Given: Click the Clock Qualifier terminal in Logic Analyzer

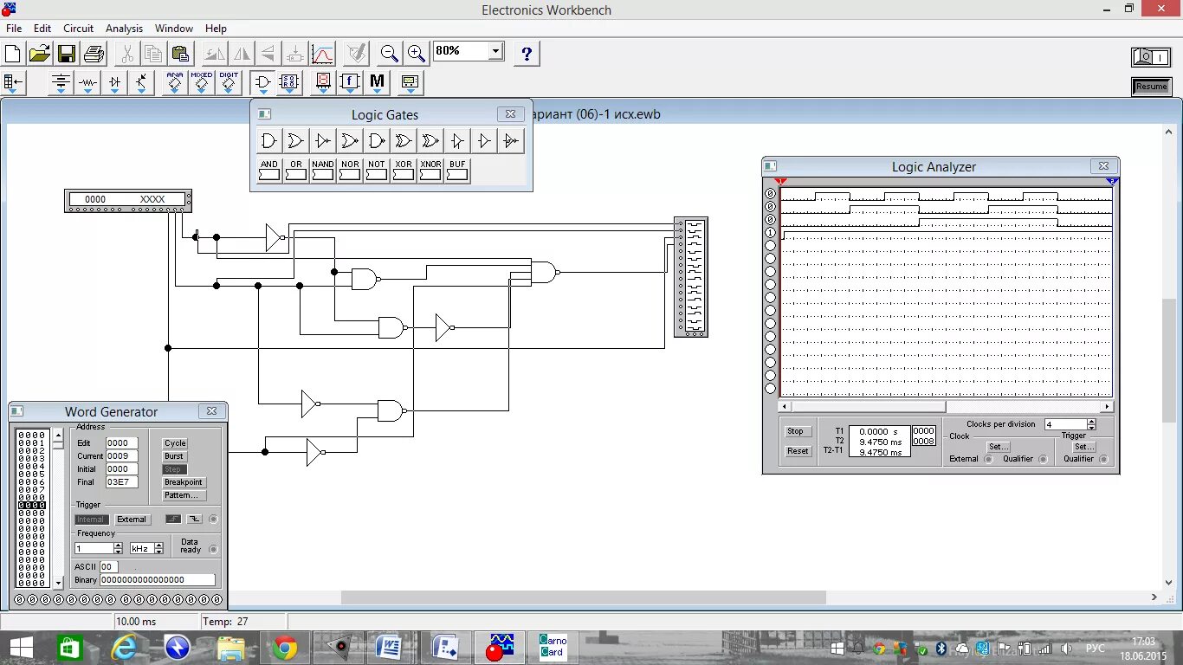Looking at the screenshot, I should pyautogui.click(x=1043, y=459).
